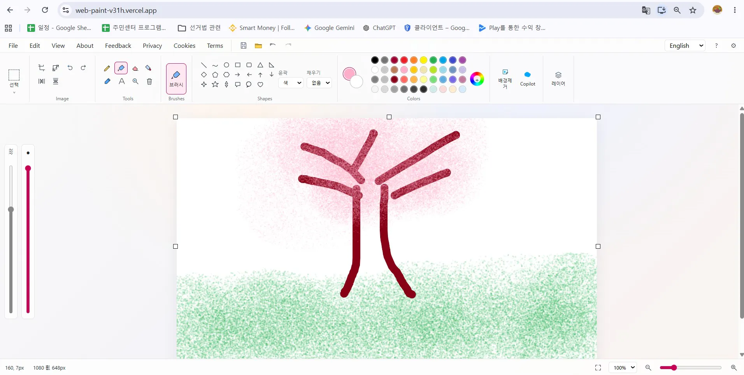The height and width of the screenshot is (375, 744).
Task: Flip image horizontally
Action: click(42, 81)
